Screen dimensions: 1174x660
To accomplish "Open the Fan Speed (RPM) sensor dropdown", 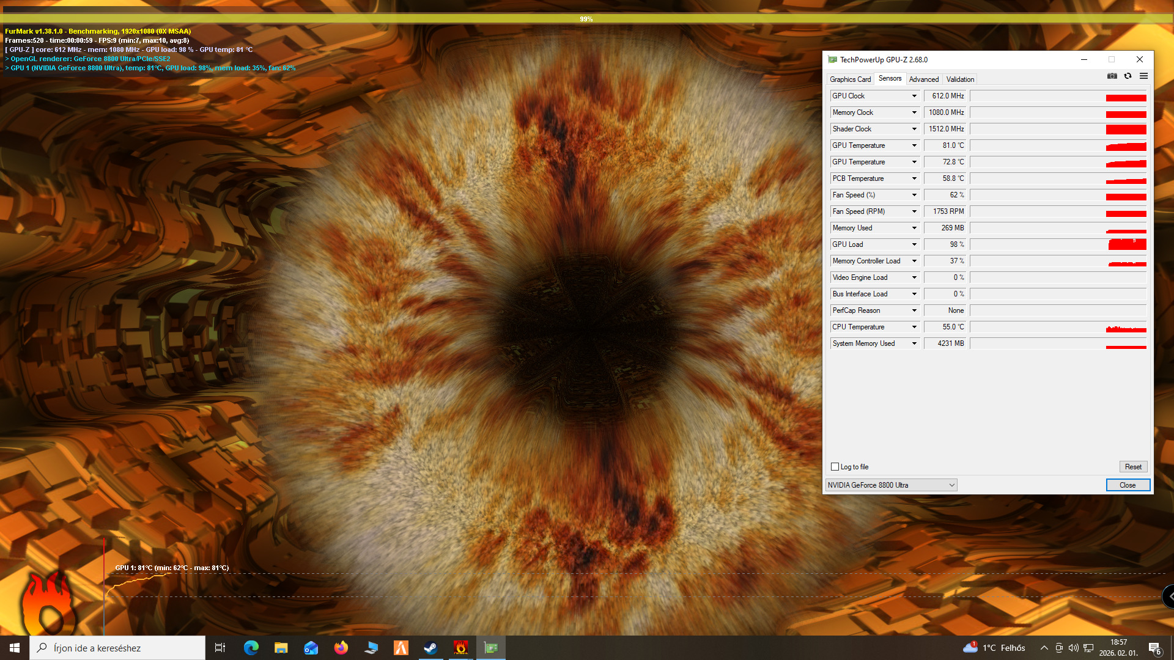I will tap(914, 211).
